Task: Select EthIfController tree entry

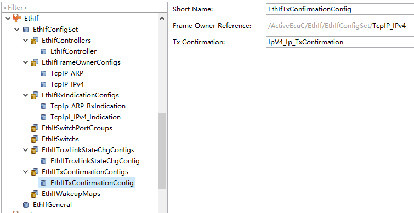Action: (x=73, y=51)
